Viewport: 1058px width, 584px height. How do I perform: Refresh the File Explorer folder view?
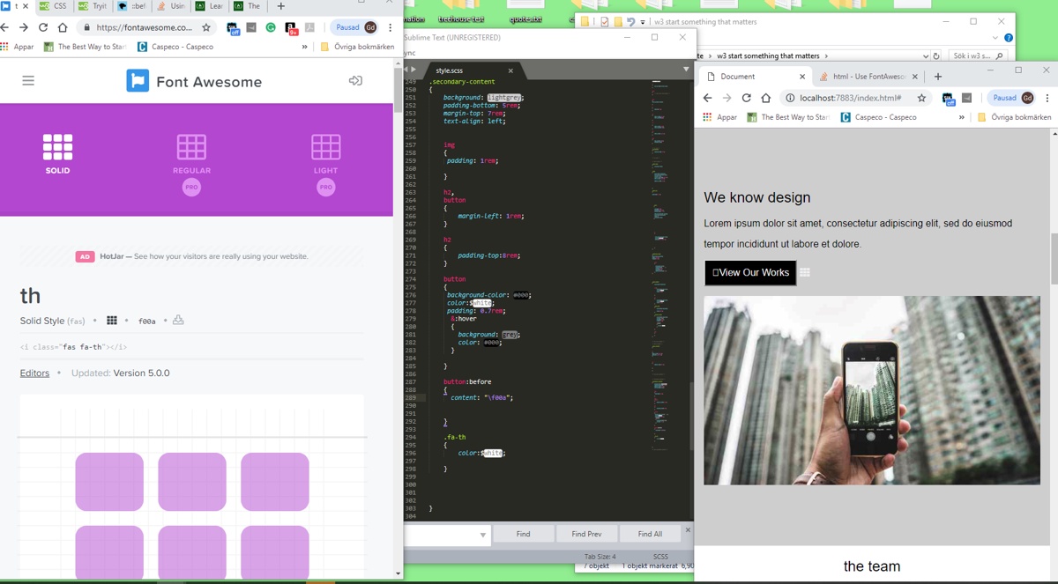point(936,55)
